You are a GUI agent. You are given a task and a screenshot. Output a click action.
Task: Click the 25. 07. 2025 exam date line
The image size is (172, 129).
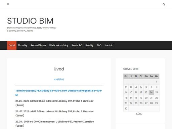coord(54,114)
